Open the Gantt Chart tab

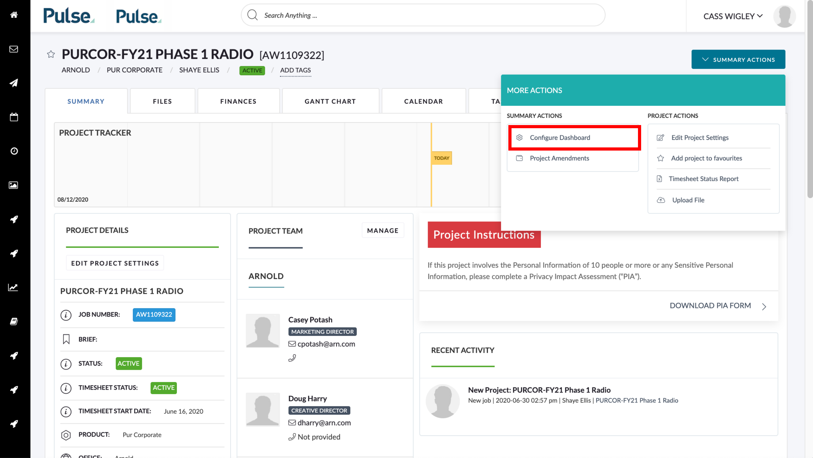coord(330,101)
